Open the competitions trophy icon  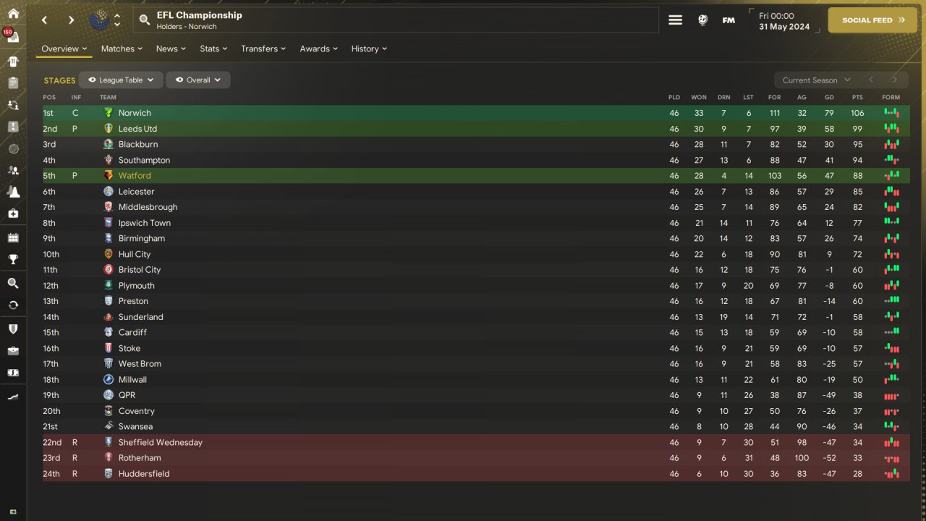[13, 259]
